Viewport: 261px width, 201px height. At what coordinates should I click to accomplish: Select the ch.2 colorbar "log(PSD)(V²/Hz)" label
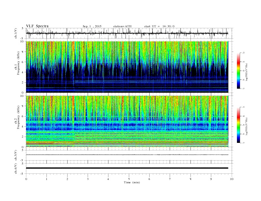pyautogui.click(x=246, y=126)
